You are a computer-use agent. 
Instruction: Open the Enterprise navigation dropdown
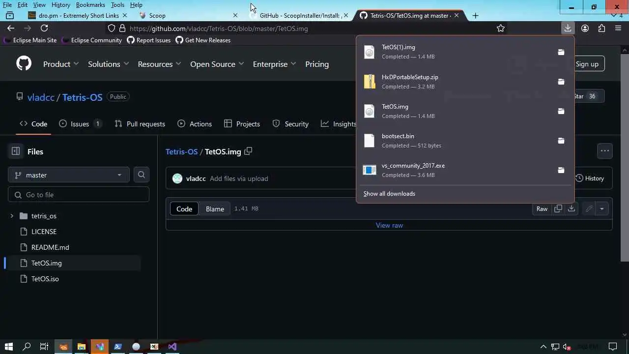tap(274, 64)
